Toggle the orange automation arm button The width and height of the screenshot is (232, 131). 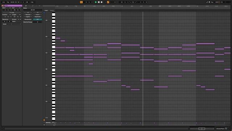(108, 2)
